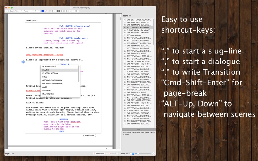Click the BACK TO ELAINE line
258x161 pixels.
point(35,103)
